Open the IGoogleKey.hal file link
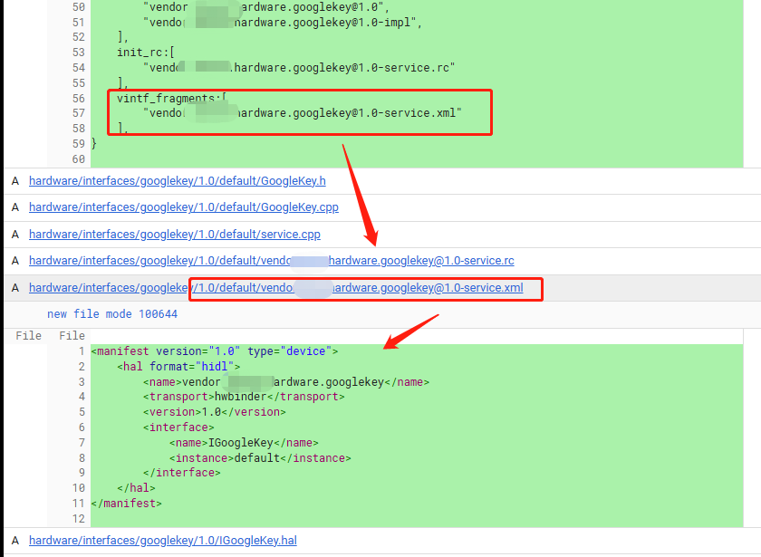Viewport: 761px width, 557px height. tap(162, 541)
